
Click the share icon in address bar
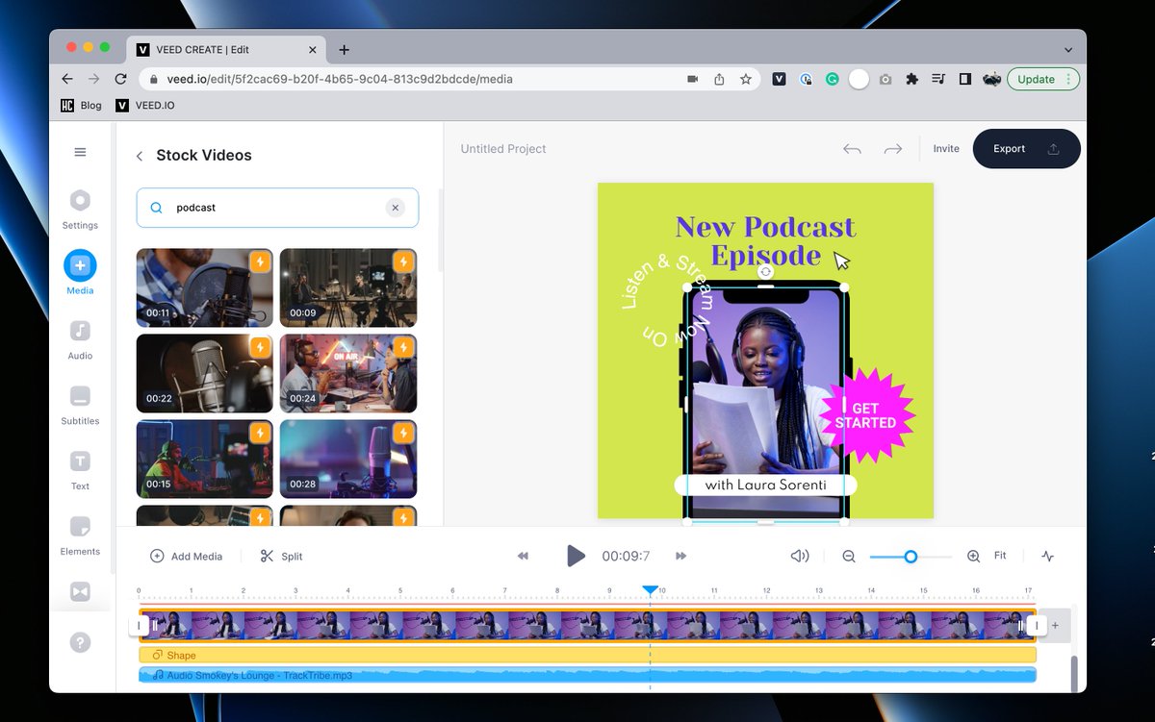coord(719,79)
